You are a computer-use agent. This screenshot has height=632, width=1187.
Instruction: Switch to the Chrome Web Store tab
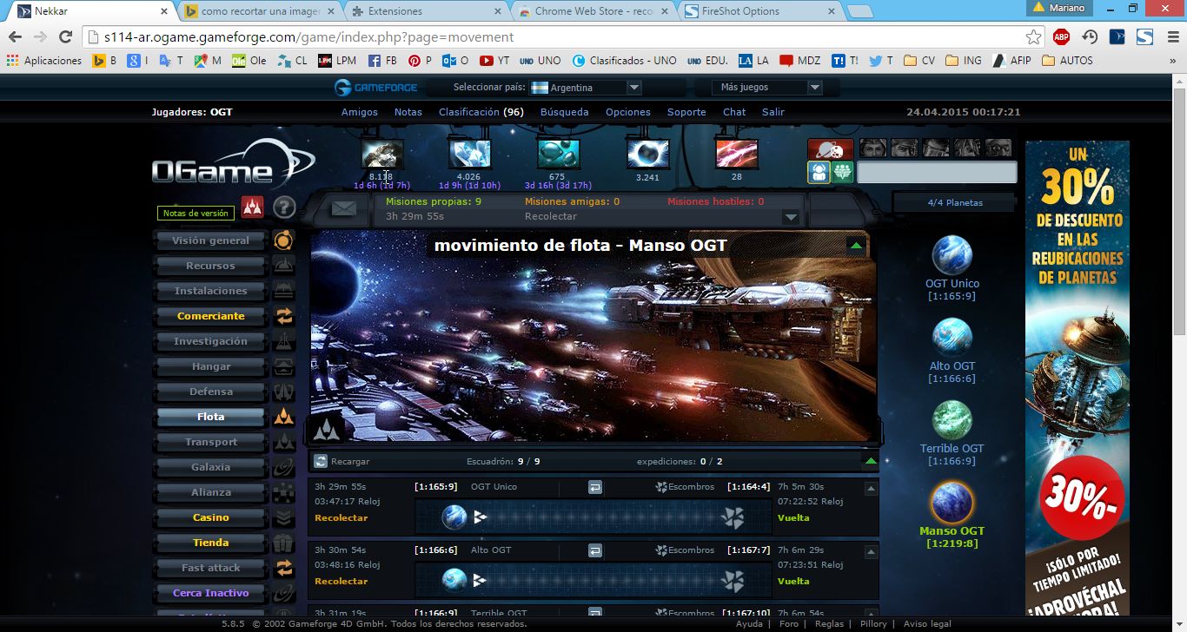pos(591,11)
